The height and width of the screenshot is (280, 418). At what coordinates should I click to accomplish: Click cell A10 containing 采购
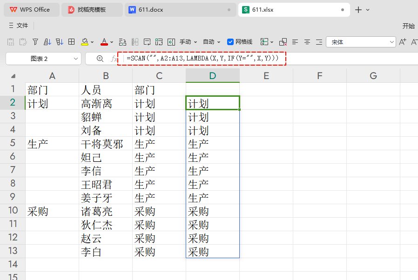(52, 211)
